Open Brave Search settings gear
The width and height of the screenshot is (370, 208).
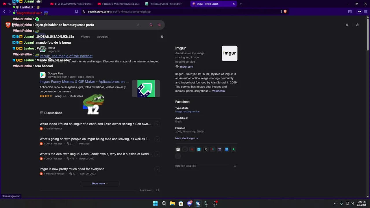click(357, 25)
